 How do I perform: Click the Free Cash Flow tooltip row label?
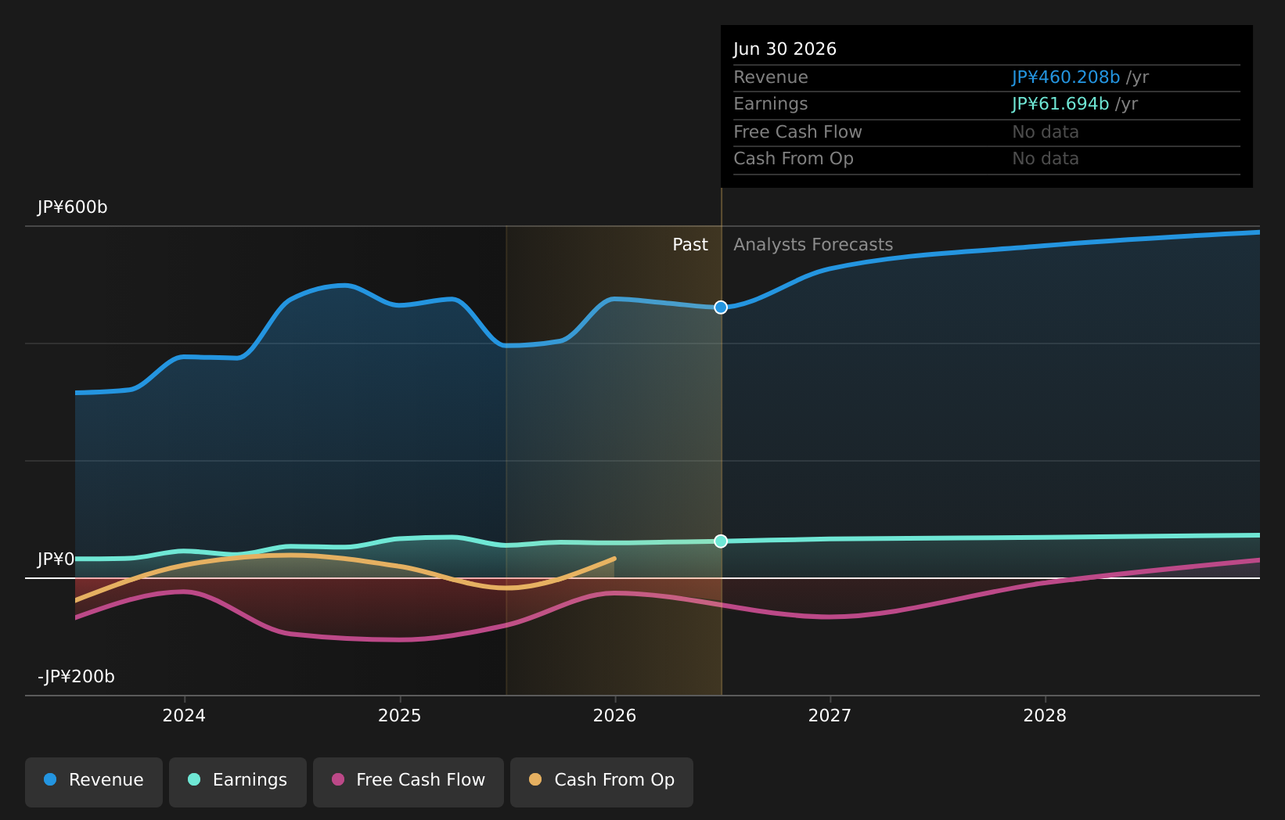pos(797,132)
